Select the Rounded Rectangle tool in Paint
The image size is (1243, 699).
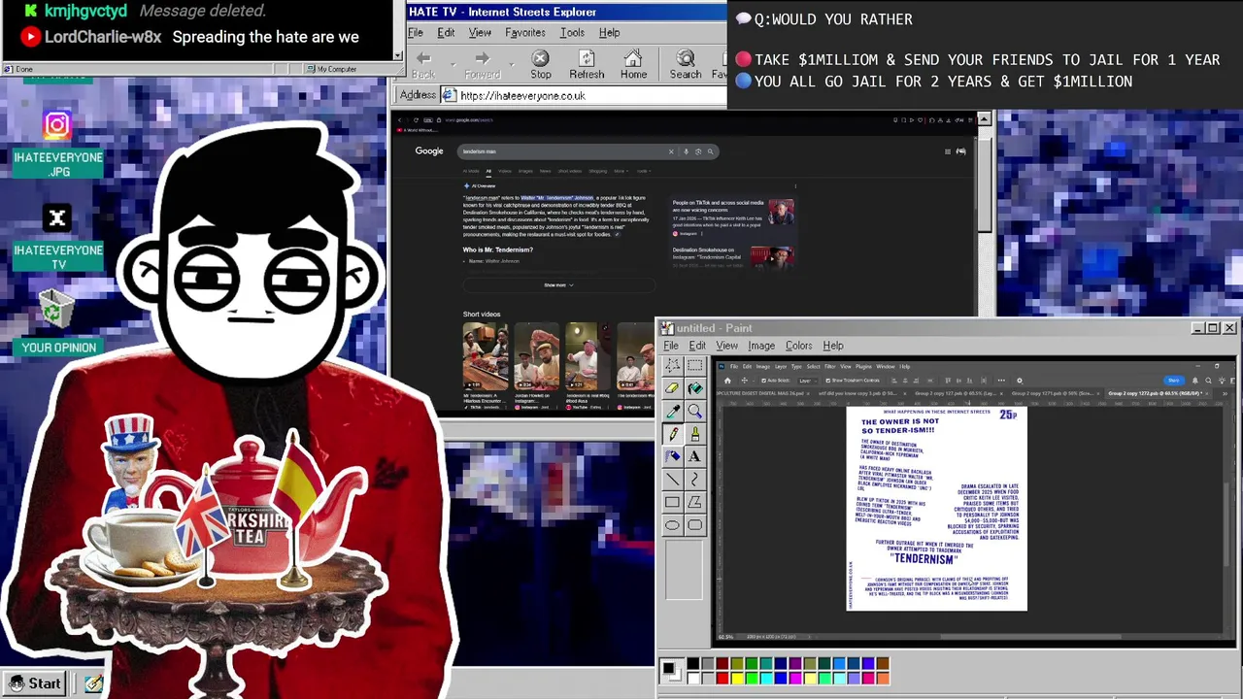pos(694,525)
